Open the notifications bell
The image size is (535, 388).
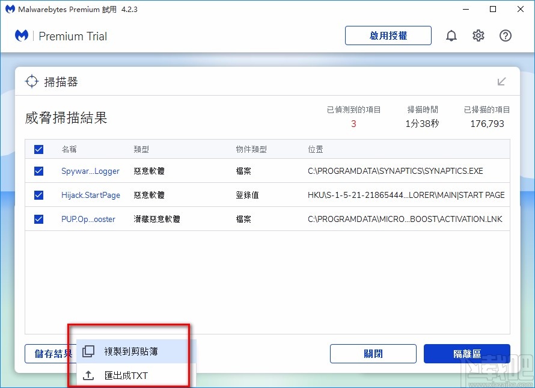point(451,35)
